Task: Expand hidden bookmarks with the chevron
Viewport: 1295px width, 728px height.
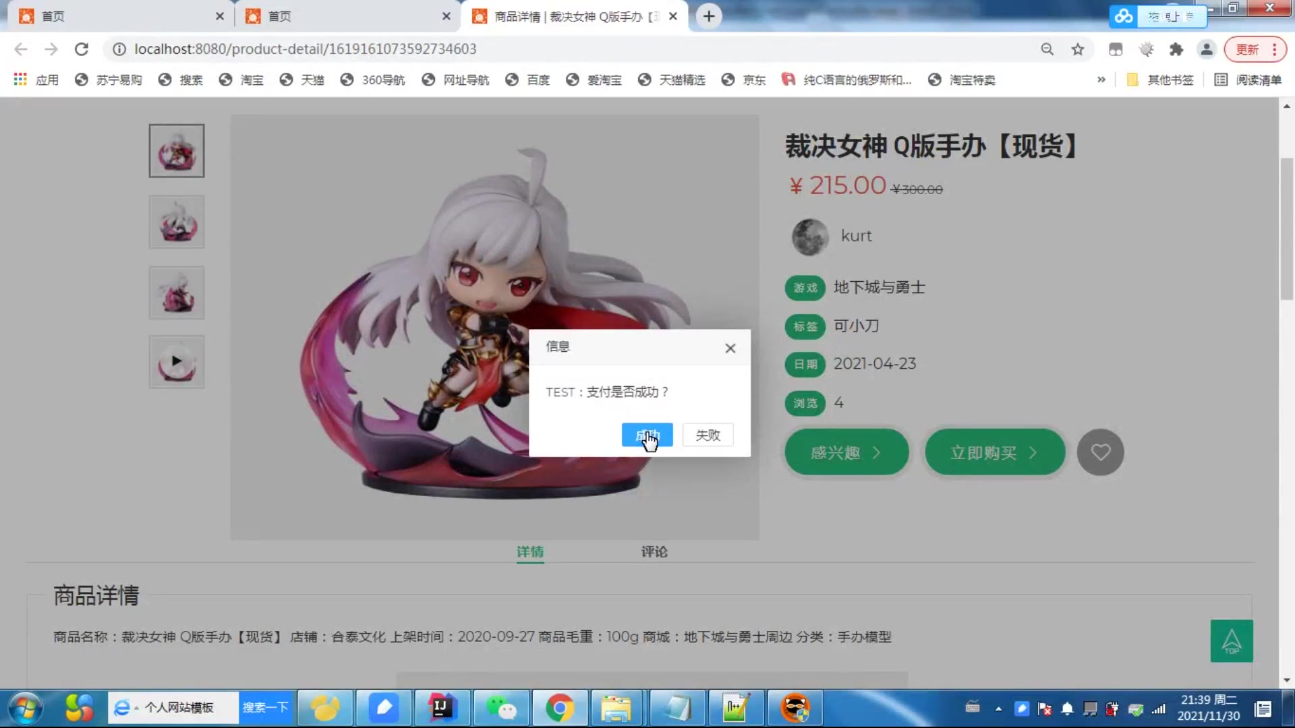Action: pyautogui.click(x=1101, y=80)
